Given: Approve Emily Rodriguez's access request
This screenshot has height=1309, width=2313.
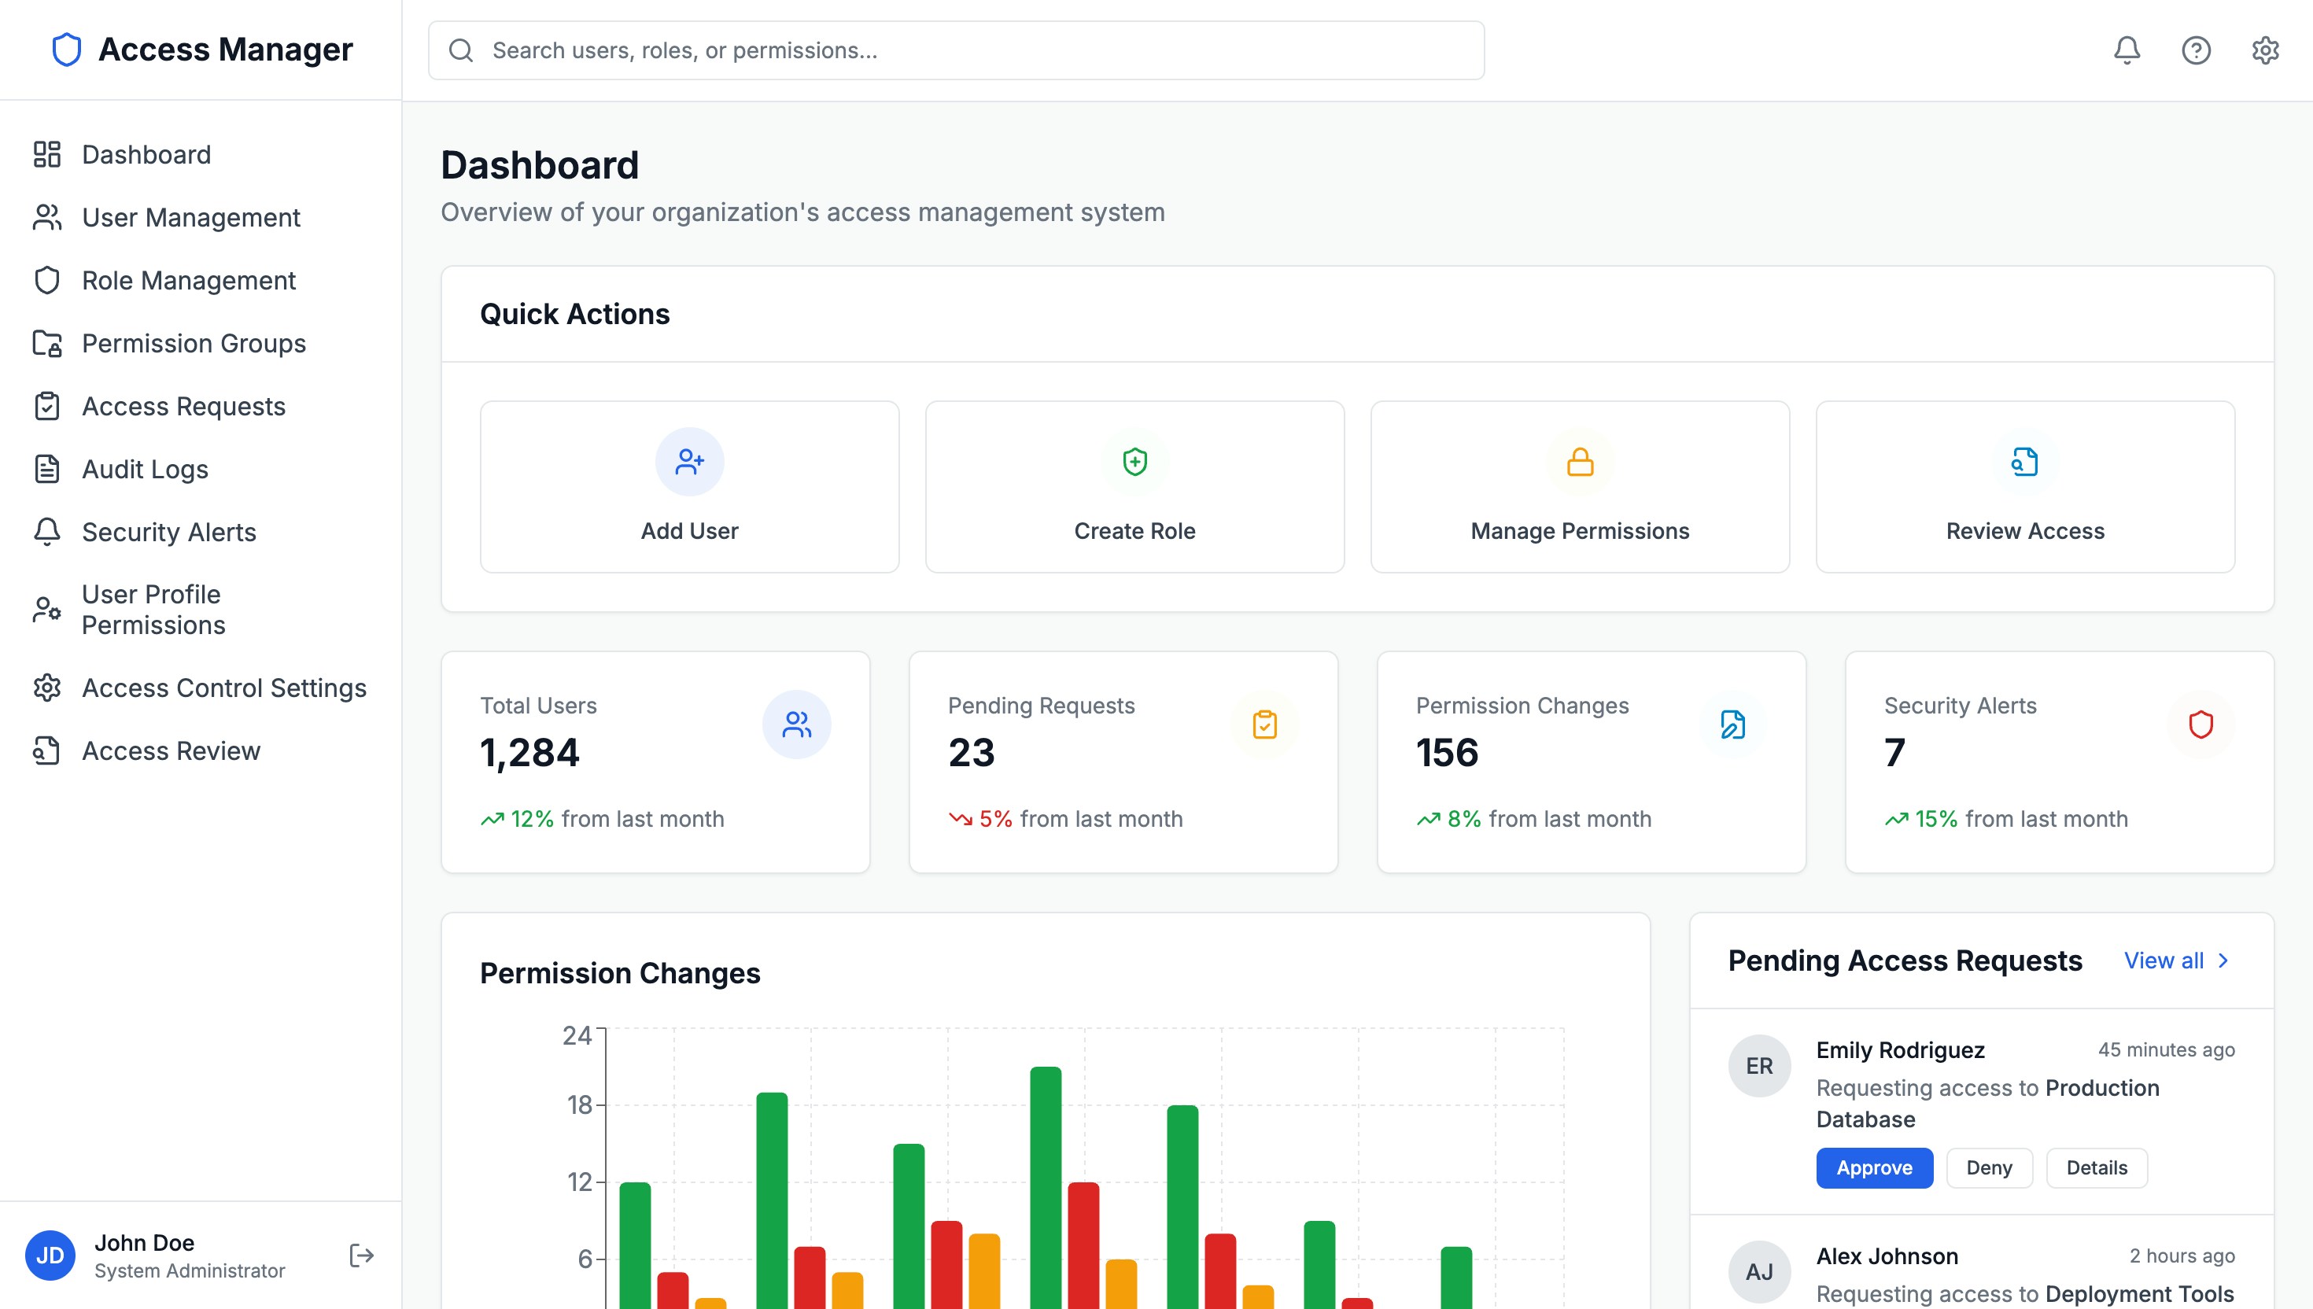Looking at the screenshot, I should coord(1873,1168).
